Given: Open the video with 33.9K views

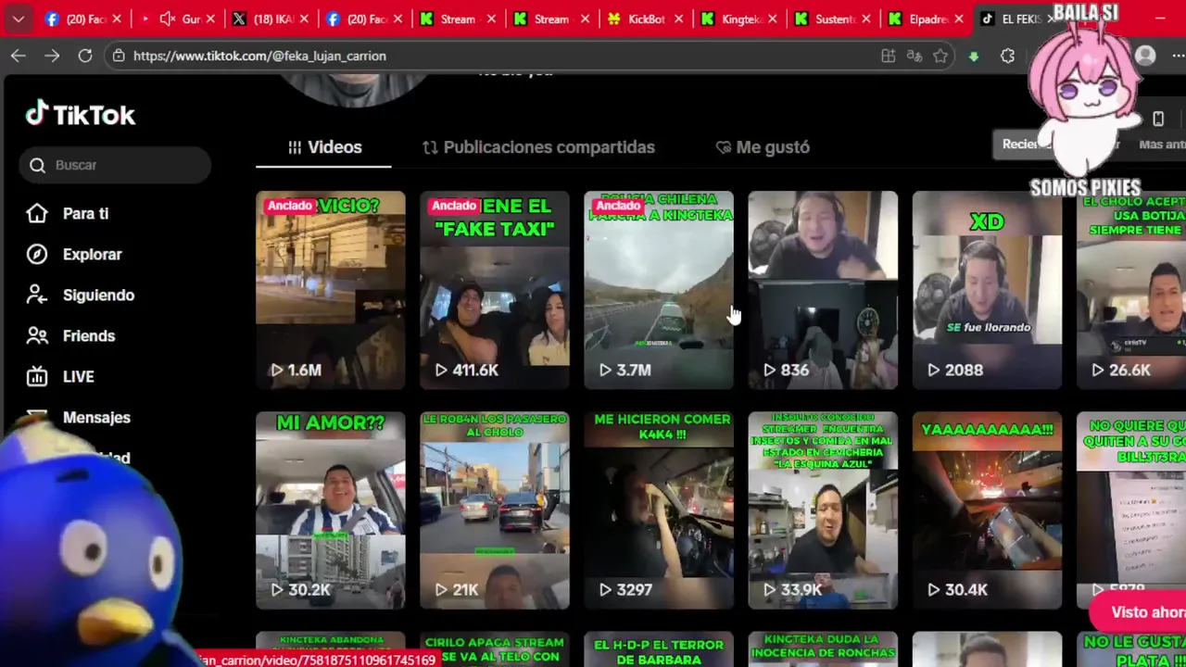Looking at the screenshot, I should (823, 510).
